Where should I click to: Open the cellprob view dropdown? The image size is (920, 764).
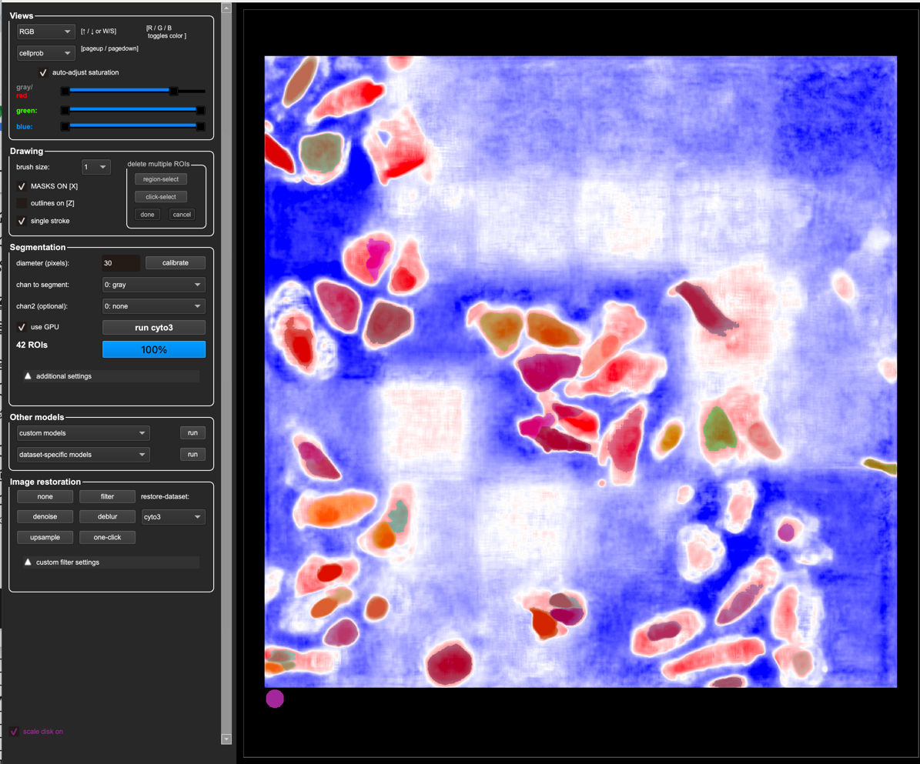[x=45, y=53]
